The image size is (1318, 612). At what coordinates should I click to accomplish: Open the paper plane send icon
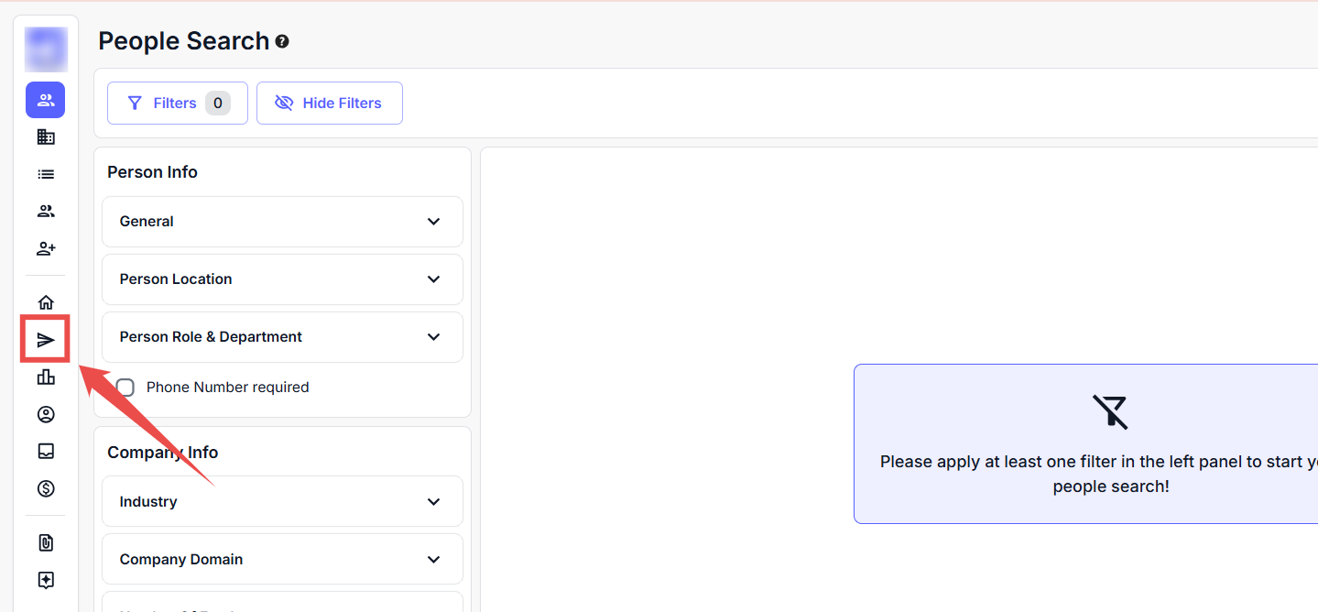(x=46, y=341)
